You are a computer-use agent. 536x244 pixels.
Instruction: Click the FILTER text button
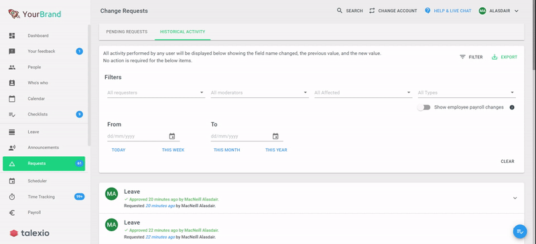tap(476, 57)
